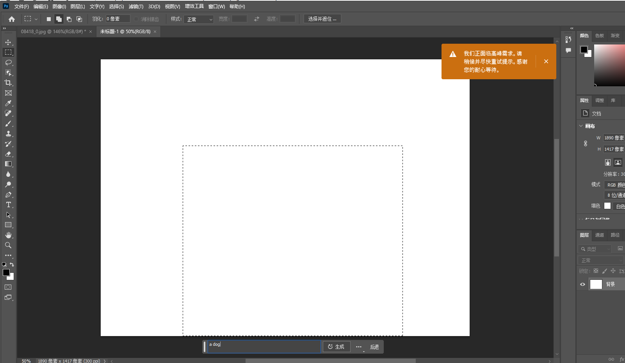Open the 样式 style dropdown
The height and width of the screenshot is (363, 625).
(199, 19)
